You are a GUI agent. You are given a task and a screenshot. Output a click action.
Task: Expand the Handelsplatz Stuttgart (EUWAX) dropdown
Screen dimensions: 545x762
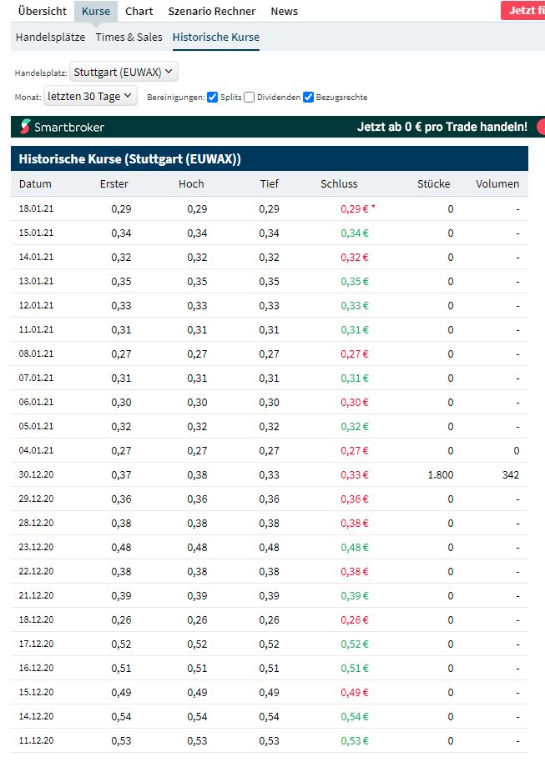tap(124, 72)
